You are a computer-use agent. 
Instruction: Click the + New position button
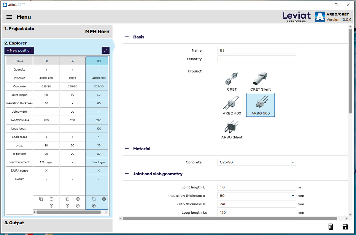pos(19,51)
